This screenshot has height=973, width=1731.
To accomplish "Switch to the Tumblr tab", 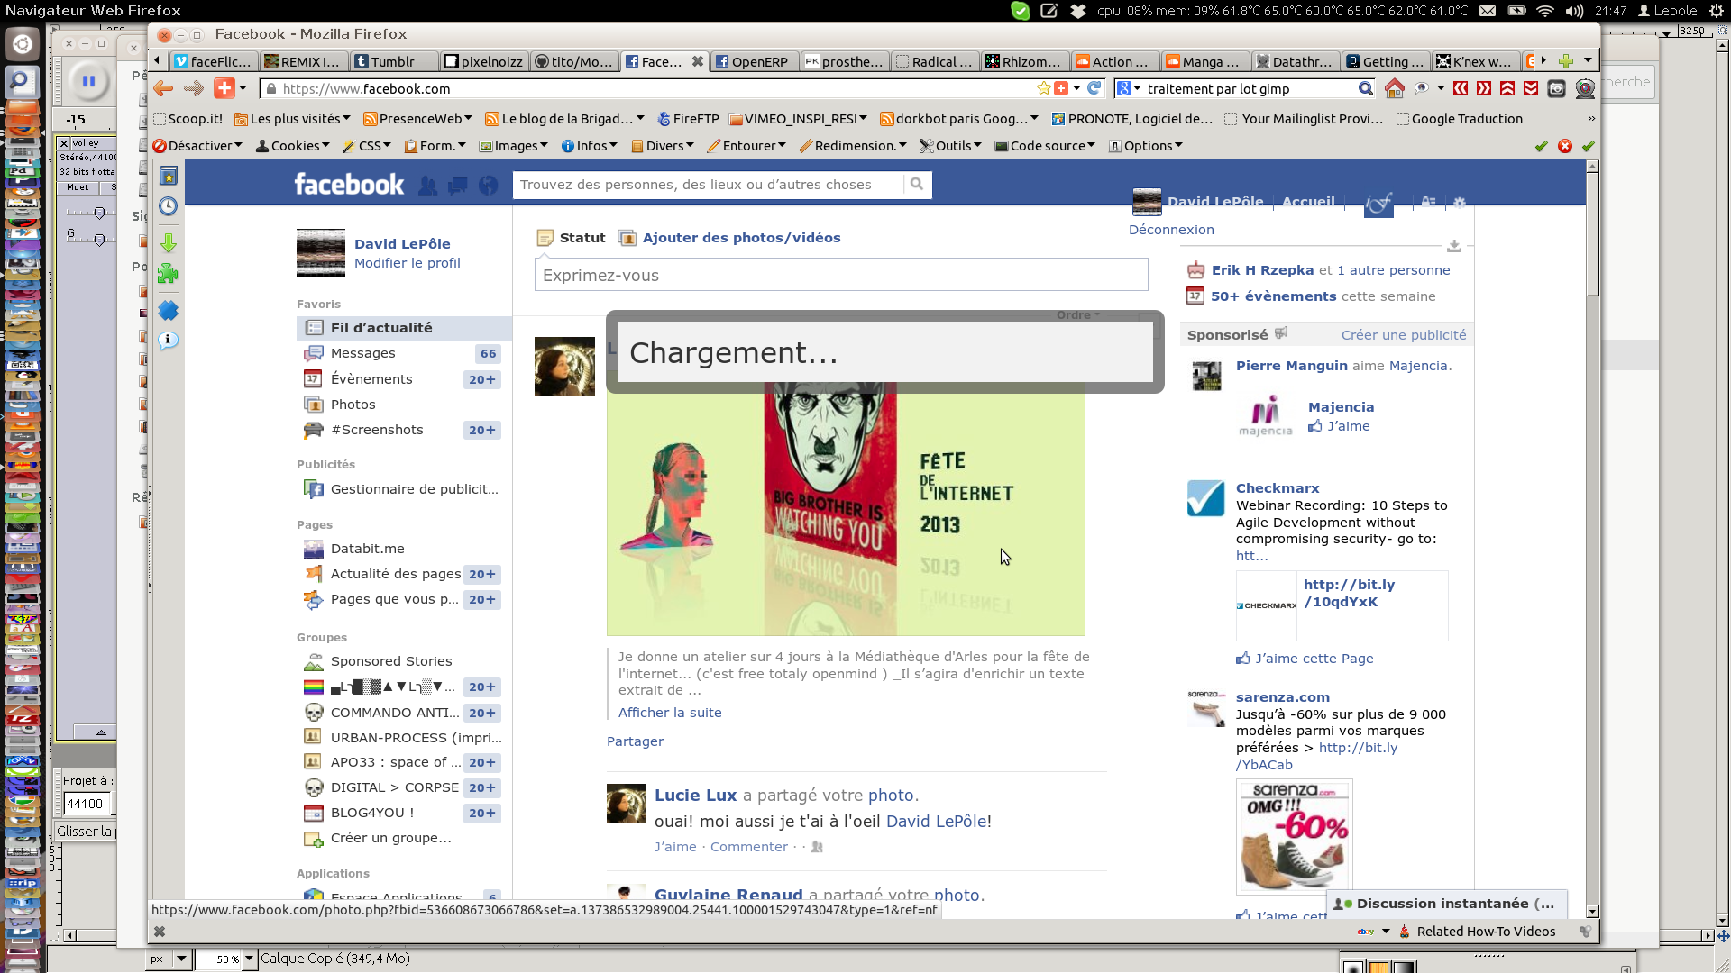I will pyautogui.click(x=391, y=61).
